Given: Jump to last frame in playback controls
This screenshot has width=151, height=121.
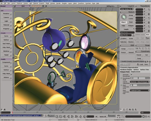Looking at the screenshot, I should (x=76, y=116).
